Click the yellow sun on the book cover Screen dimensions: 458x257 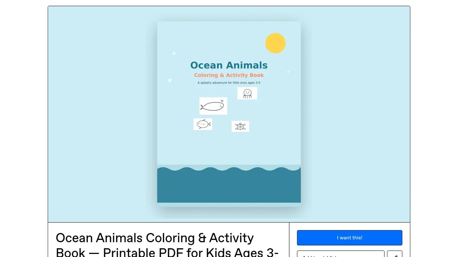276,43
